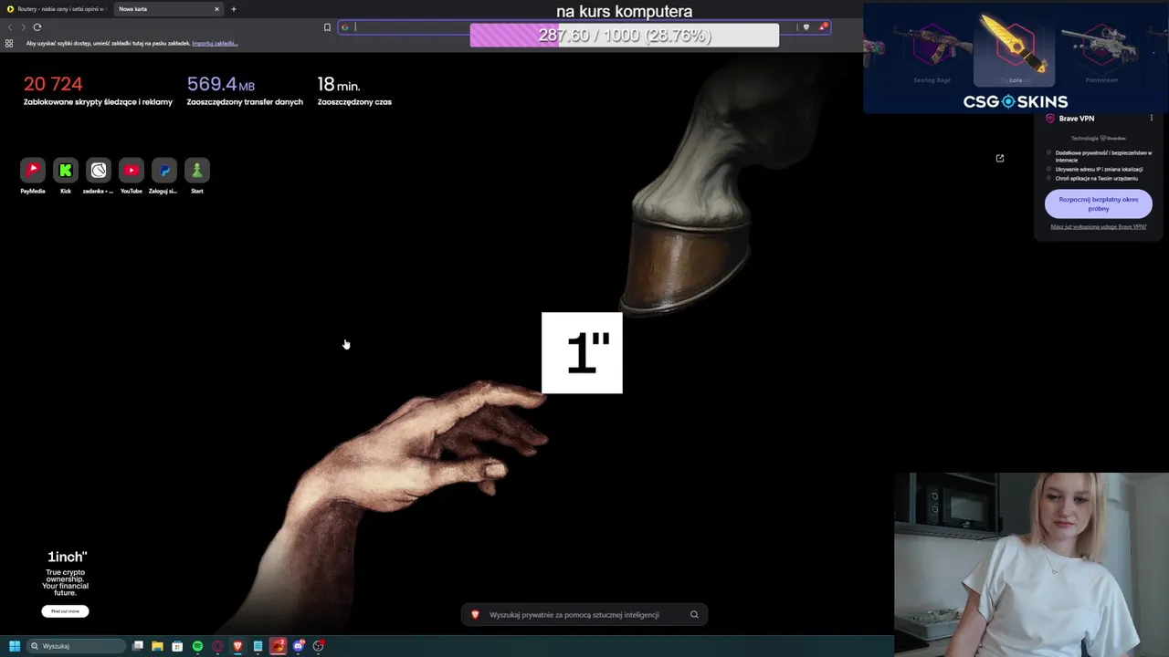Click the na kurs komputera goal progress bar

pos(625,36)
